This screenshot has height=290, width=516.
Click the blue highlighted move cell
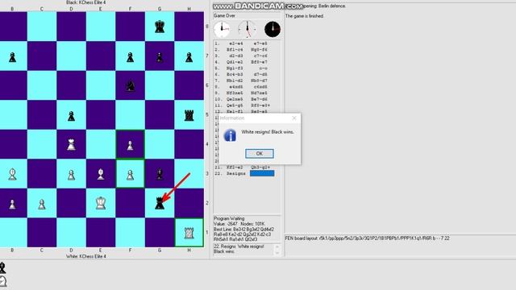tap(262, 174)
